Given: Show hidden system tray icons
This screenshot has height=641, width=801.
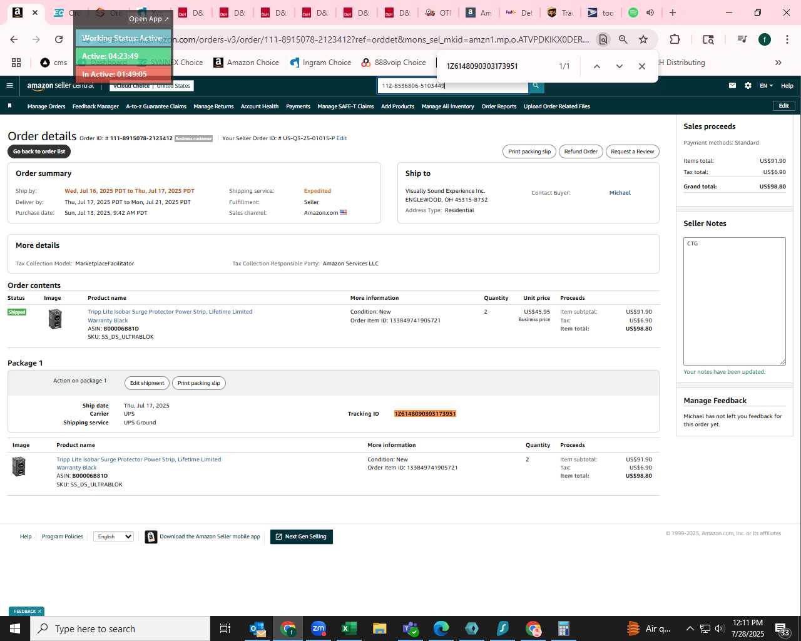Looking at the screenshot, I should click(x=690, y=628).
